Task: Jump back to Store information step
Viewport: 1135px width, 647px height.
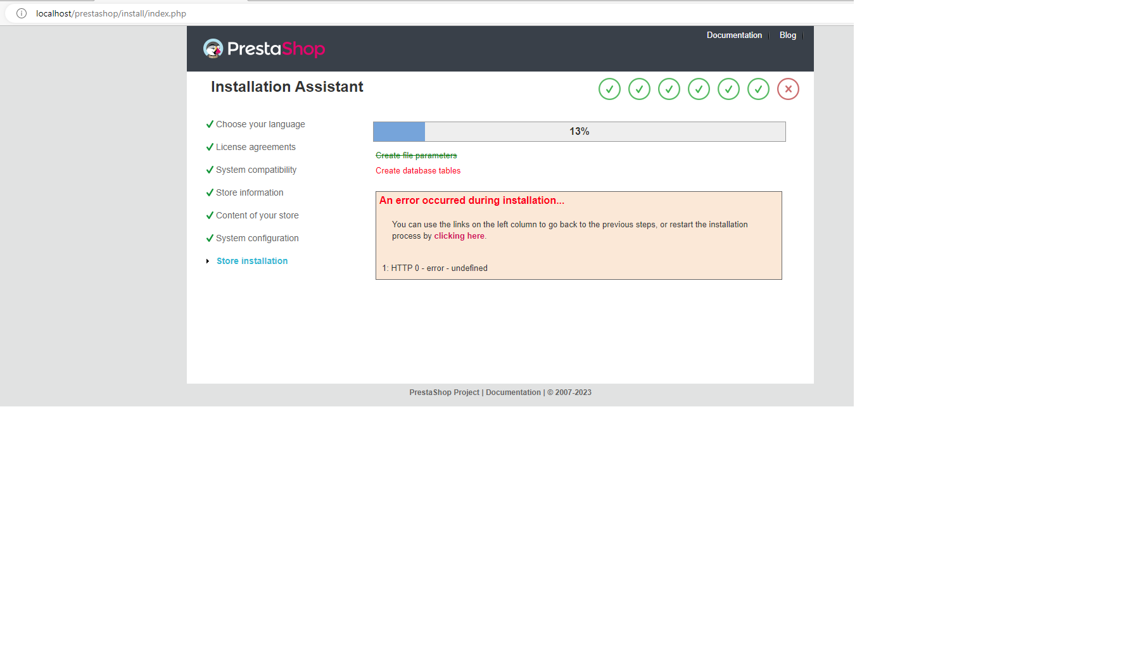Action: coord(250,192)
